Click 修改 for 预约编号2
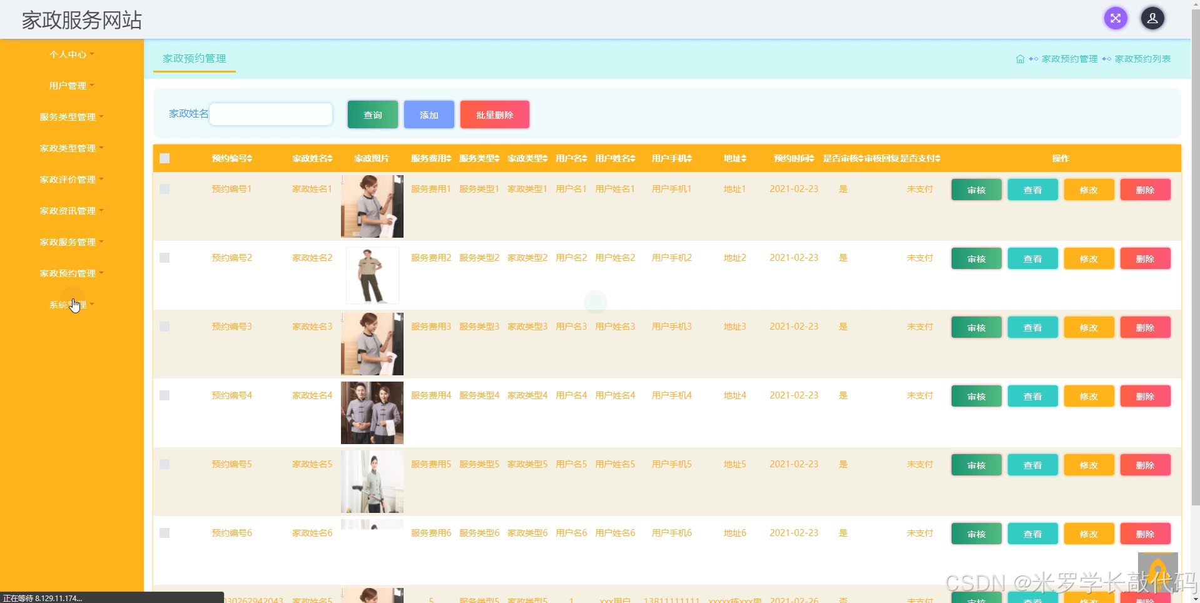 coord(1089,258)
